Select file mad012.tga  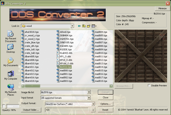[99, 60]
